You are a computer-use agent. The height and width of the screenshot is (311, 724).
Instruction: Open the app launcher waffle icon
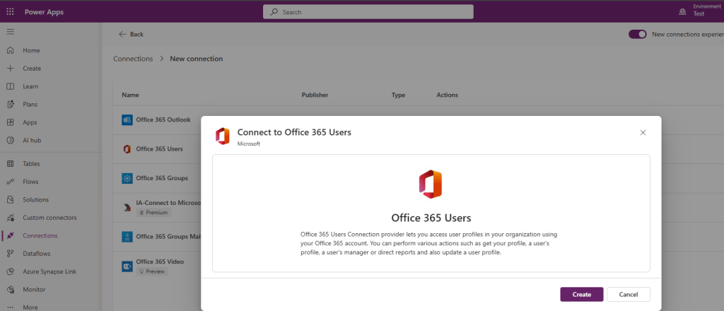[10, 11]
